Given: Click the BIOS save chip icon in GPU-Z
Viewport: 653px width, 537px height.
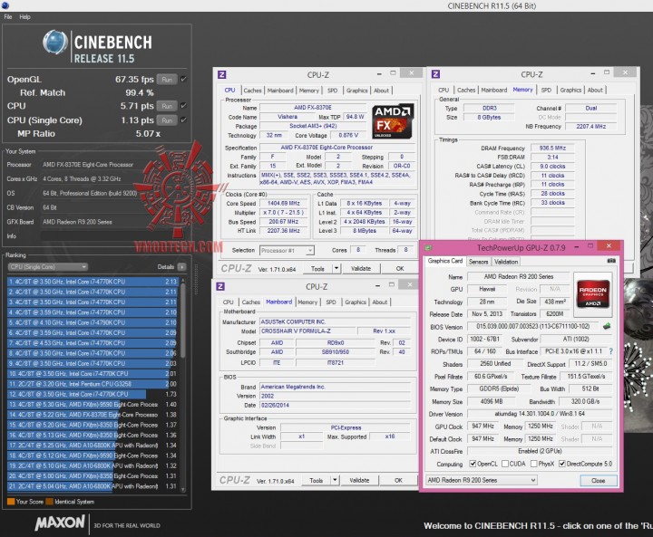Looking at the screenshot, I should click(x=607, y=327).
